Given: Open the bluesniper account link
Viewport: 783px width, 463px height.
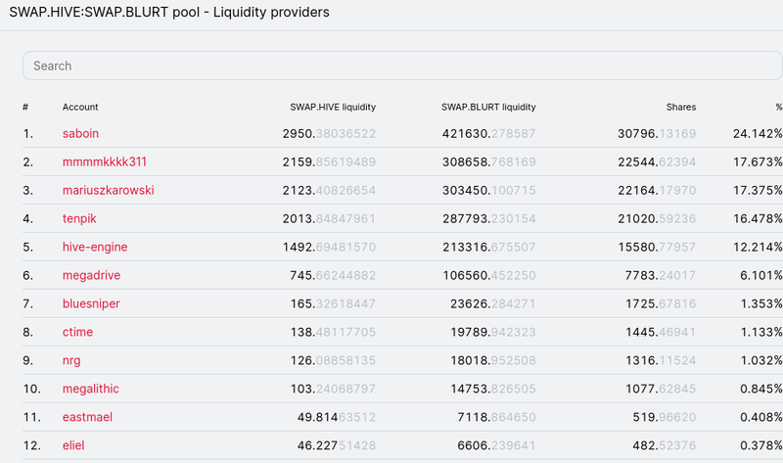Looking at the screenshot, I should click(91, 303).
